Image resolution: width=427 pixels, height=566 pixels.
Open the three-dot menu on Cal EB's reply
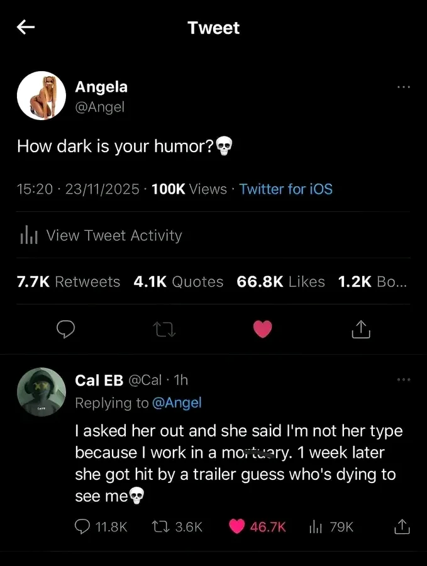pyautogui.click(x=403, y=380)
